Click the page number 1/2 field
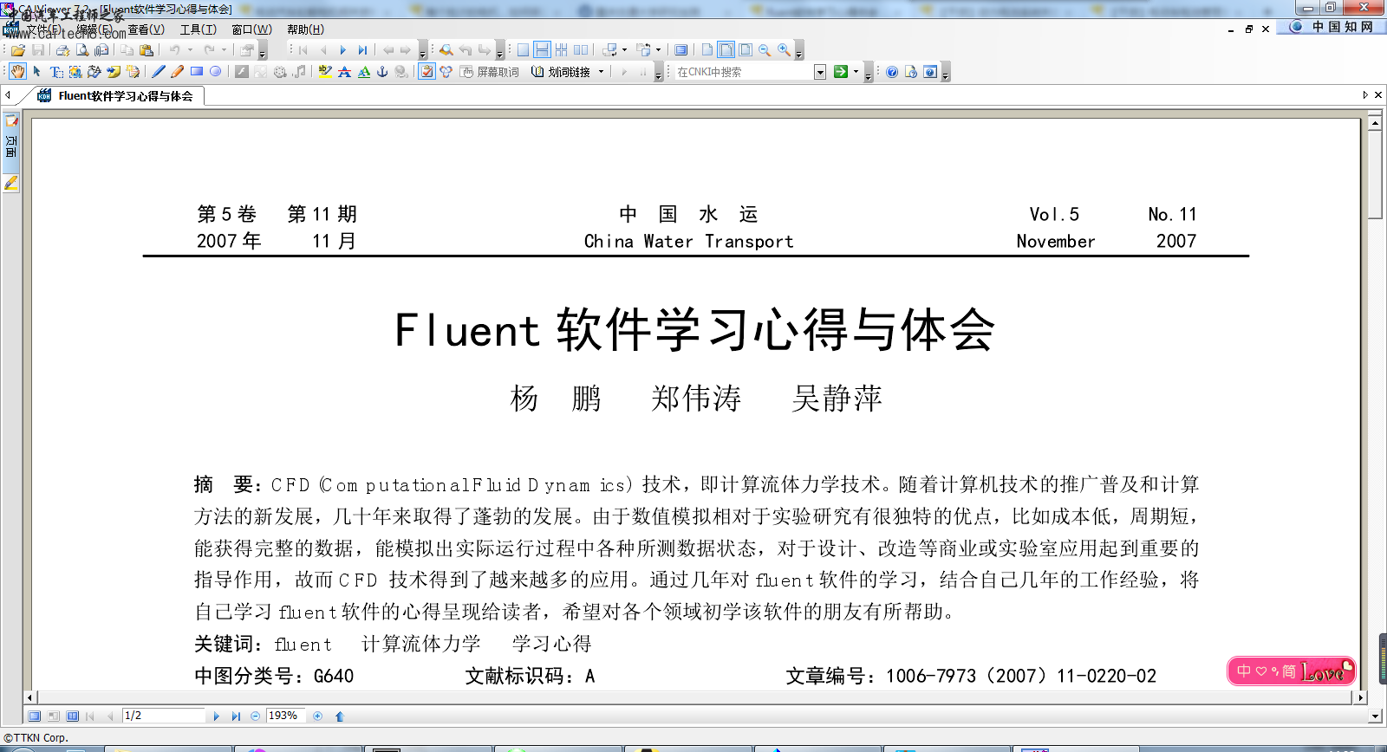The height and width of the screenshot is (752, 1387). (163, 716)
